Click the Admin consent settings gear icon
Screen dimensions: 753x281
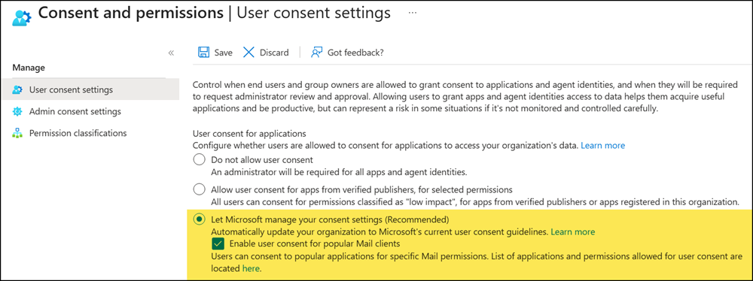point(17,112)
